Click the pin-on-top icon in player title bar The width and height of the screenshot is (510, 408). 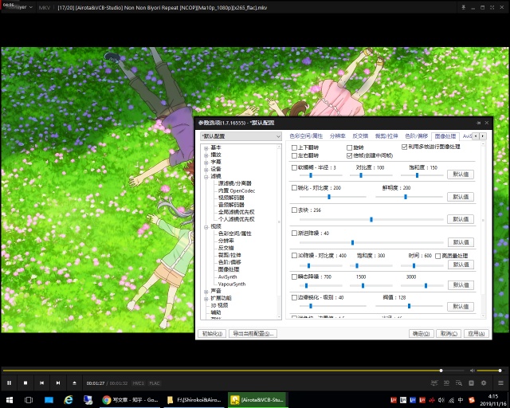[x=464, y=7]
